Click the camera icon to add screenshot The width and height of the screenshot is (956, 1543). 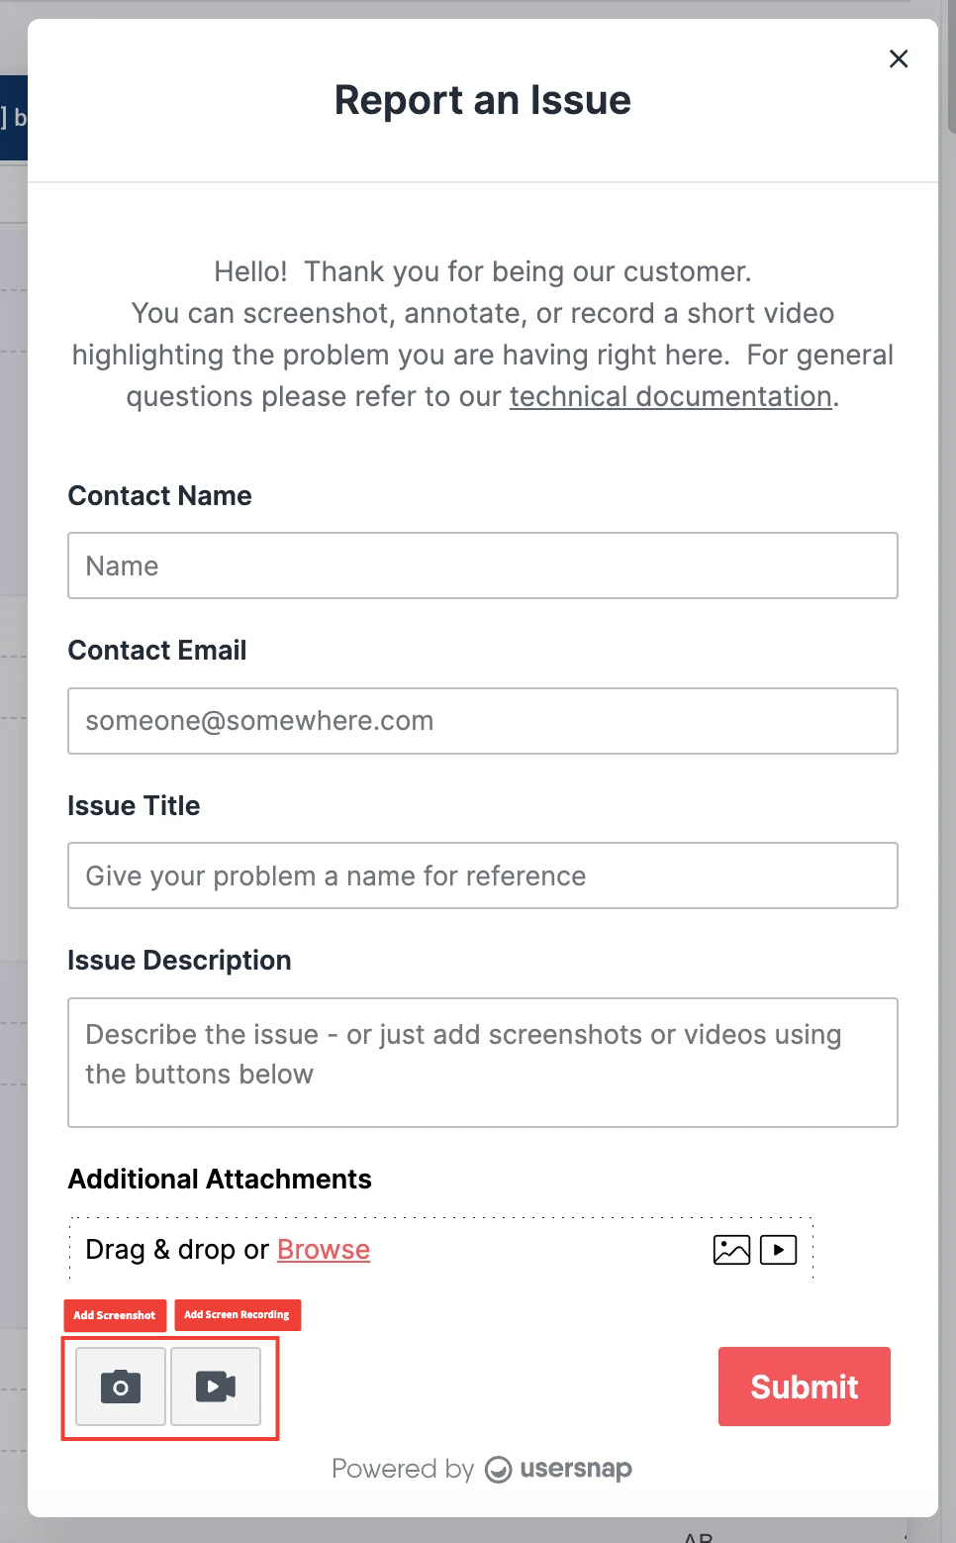coord(121,1386)
